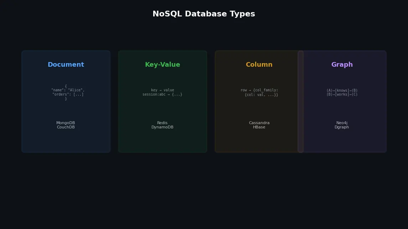This screenshot has height=229, width=408.
Task: Click the Redis label
Action: (162, 123)
